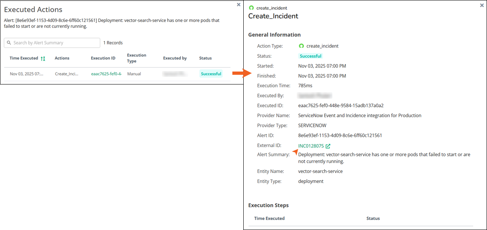Open execution ID eaac7625 link in table

(106, 74)
